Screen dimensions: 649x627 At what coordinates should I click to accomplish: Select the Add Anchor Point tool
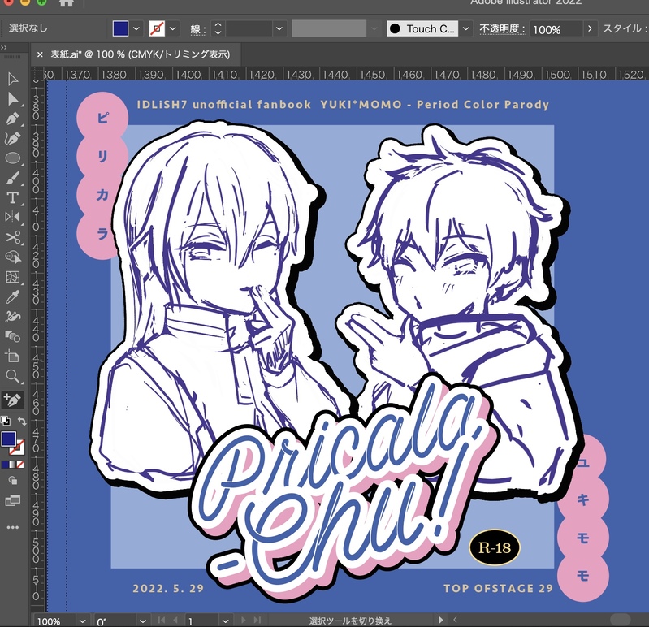coord(13,400)
